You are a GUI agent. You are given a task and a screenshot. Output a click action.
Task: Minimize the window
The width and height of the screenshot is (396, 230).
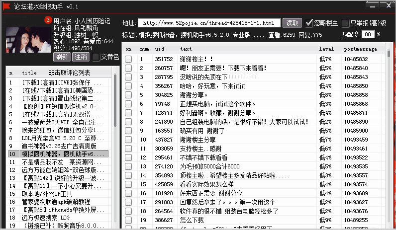pyautogui.click(x=372, y=6)
